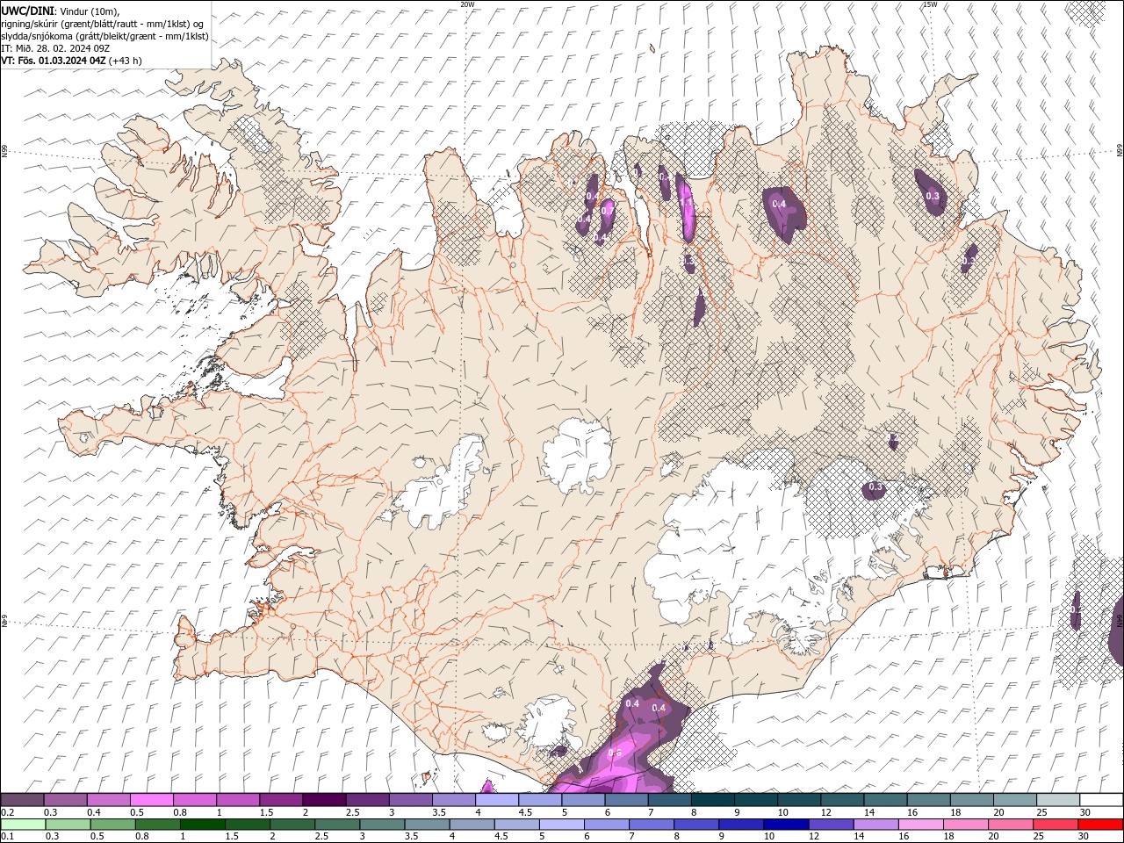The width and height of the screenshot is (1124, 843).
Task: Pick the dusky mauve 0.2 legend swatch
Action: pos(23,800)
